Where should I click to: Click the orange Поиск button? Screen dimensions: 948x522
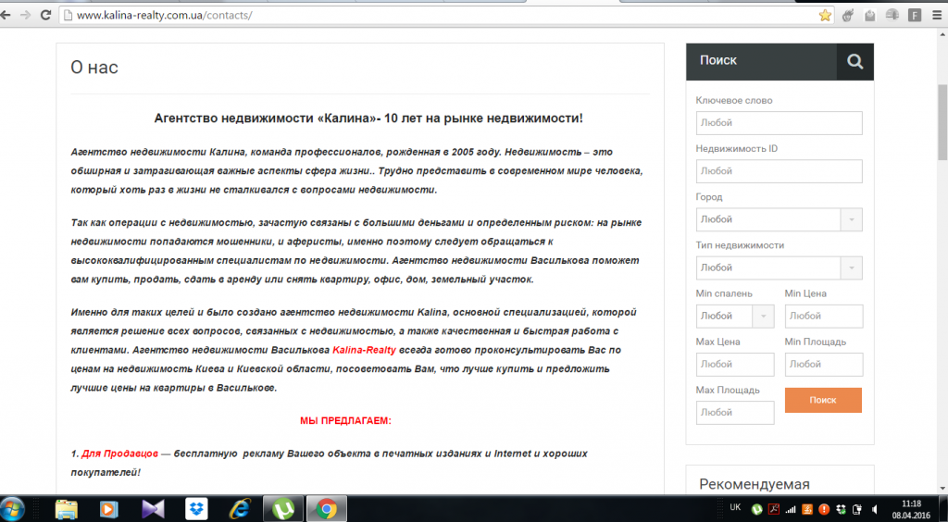coord(823,400)
